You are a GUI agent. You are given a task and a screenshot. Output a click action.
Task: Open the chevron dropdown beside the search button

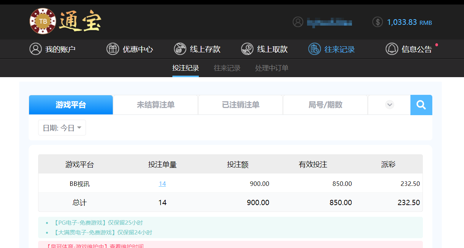click(x=389, y=105)
